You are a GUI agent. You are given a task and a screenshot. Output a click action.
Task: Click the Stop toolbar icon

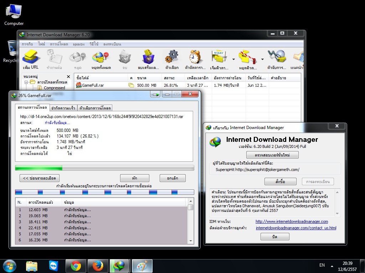click(x=77, y=59)
